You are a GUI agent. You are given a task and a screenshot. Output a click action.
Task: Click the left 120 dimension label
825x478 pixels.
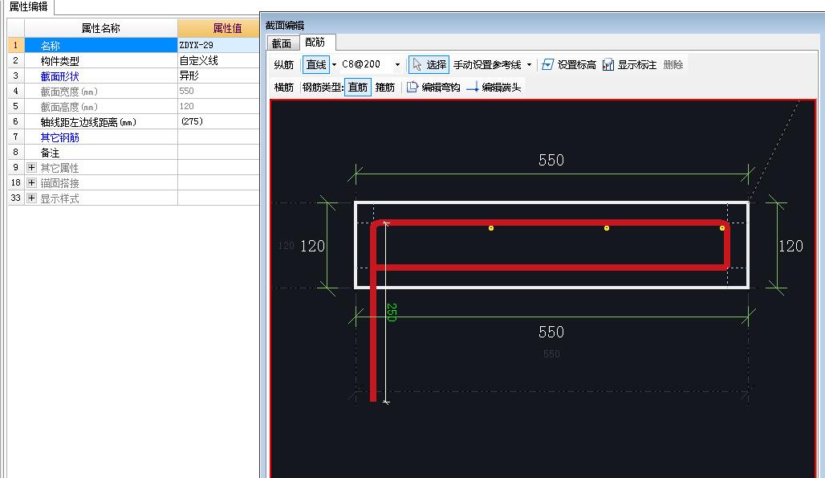coord(312,246)
